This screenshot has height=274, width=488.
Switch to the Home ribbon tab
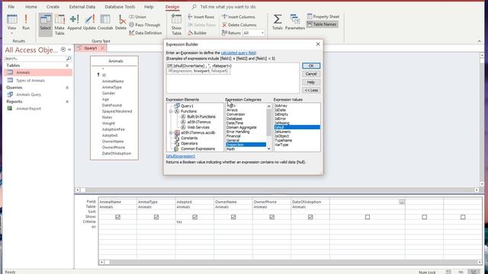31,7
